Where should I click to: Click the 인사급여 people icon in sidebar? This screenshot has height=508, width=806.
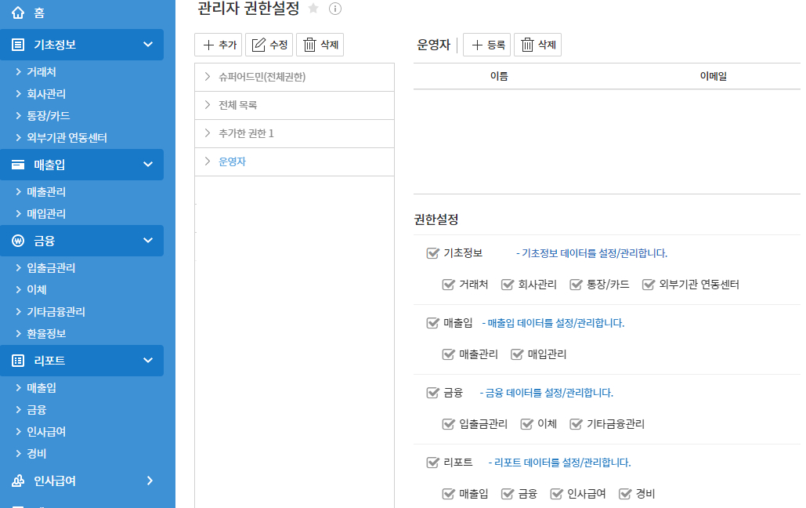tap(19, 481)
